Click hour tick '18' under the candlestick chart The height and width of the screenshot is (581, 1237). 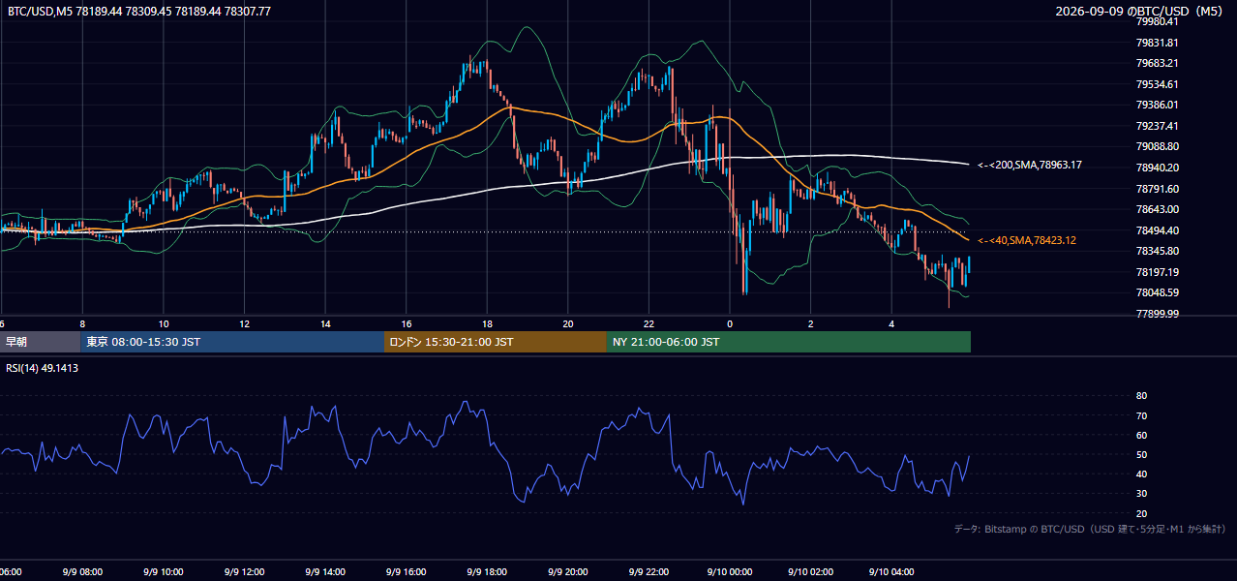(x=487, y=324)
